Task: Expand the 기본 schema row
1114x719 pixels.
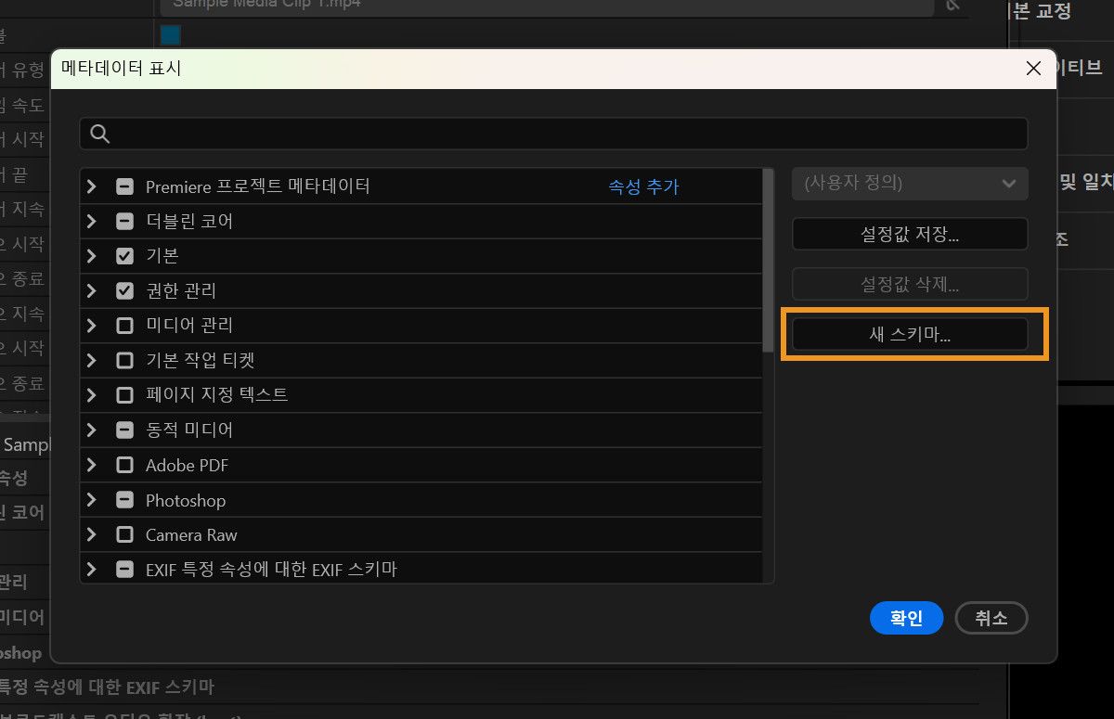Action: 91,256
